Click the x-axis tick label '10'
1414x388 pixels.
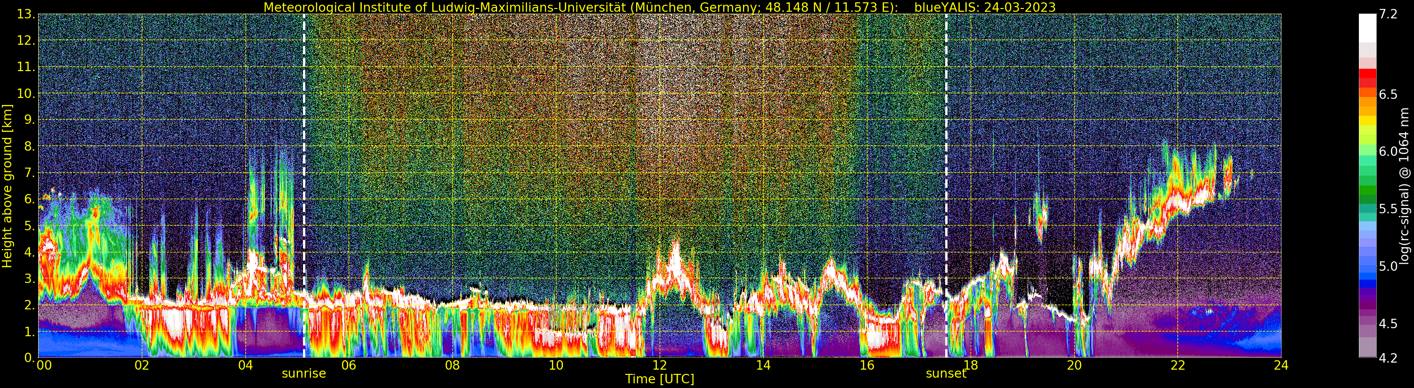556,365
